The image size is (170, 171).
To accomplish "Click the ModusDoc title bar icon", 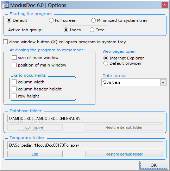I will (5, 5).
